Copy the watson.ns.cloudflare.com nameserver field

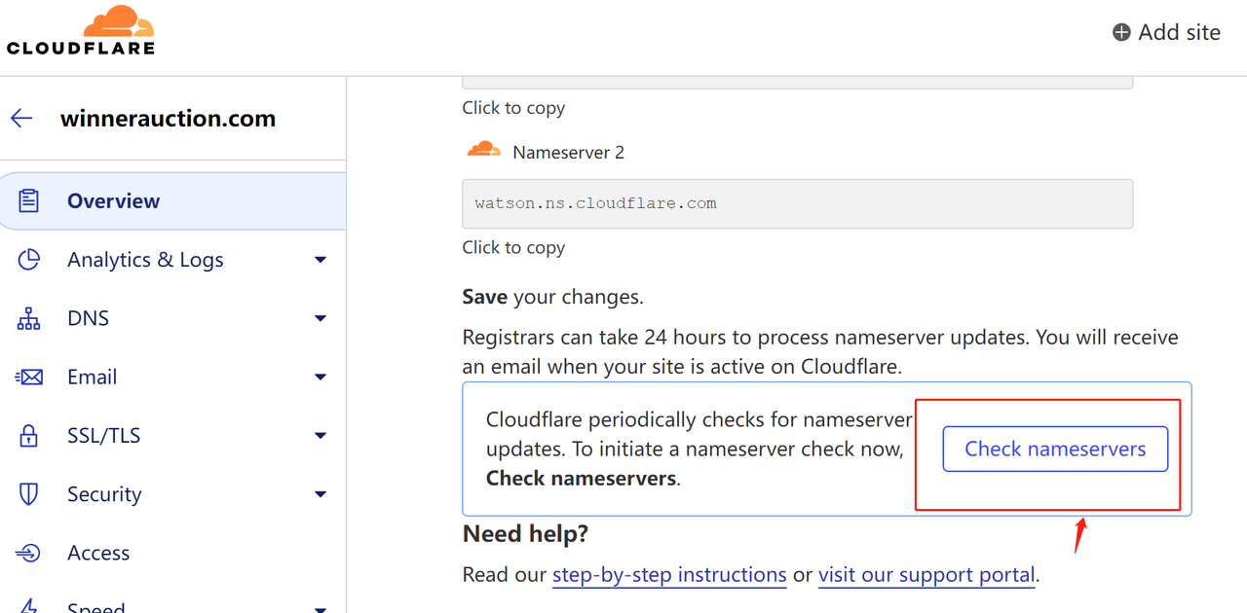pos(797,204)
